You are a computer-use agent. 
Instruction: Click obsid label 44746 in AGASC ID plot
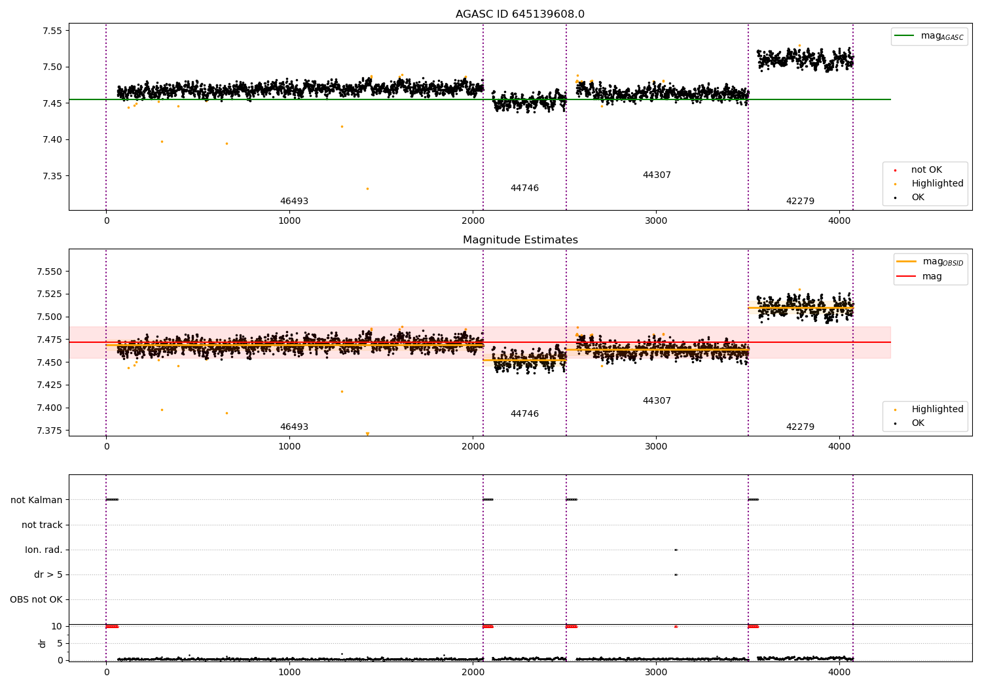click(524, 188)
